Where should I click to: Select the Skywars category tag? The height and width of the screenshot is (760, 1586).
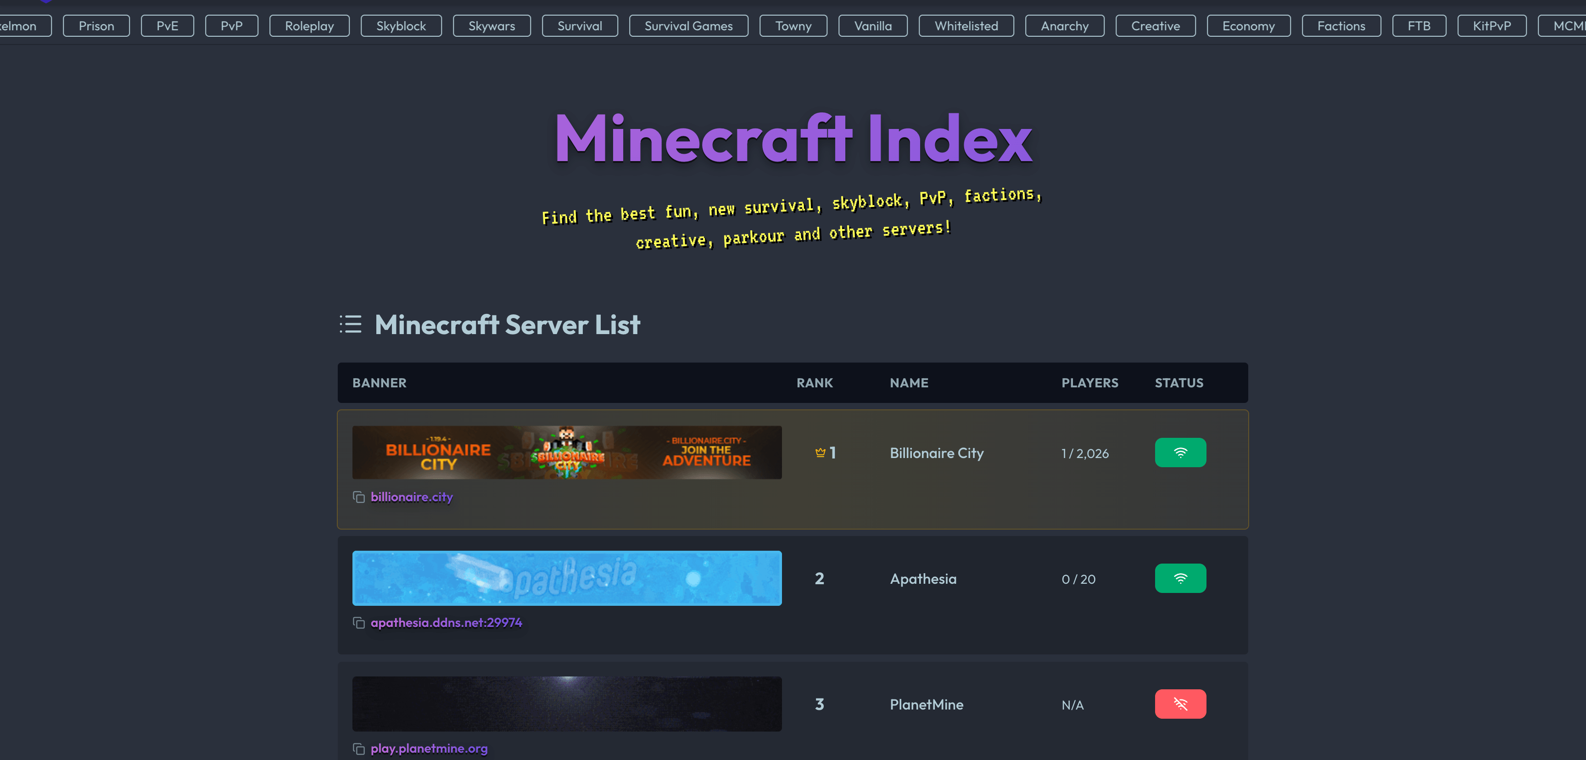pyautogui.click(x=492, y=26)
